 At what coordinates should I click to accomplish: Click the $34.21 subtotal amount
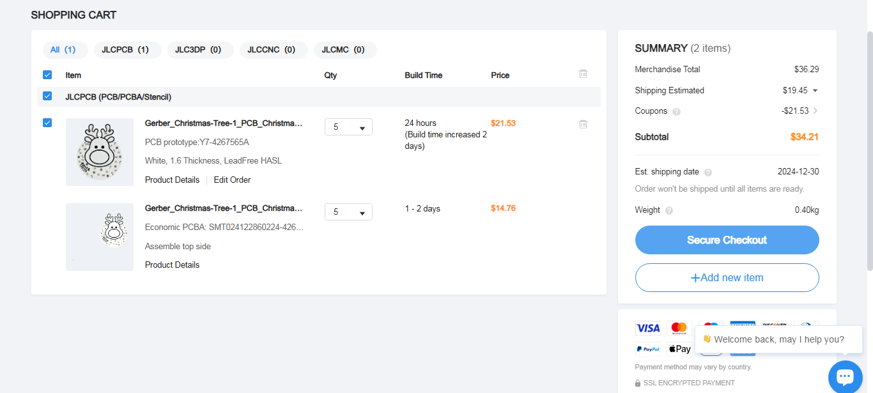click(x=805, y=137)
